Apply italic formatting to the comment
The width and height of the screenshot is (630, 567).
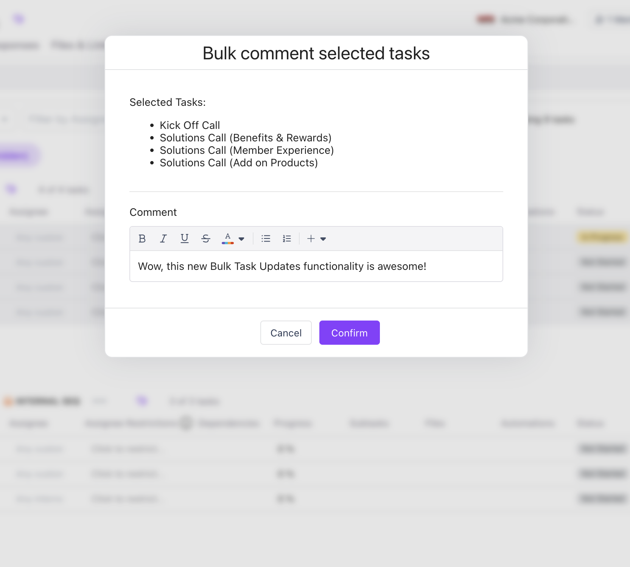click(x=163, y=239)
